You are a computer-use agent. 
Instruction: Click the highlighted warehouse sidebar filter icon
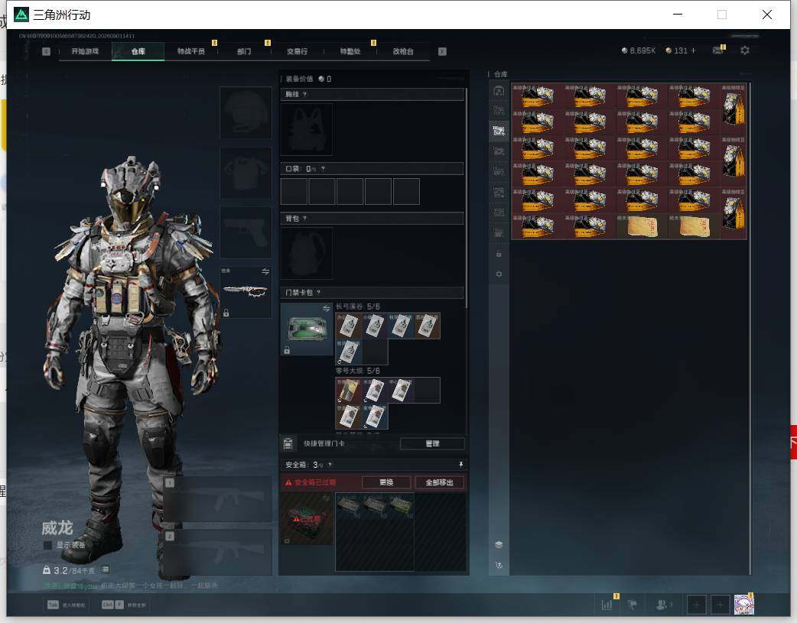(499, 131)
